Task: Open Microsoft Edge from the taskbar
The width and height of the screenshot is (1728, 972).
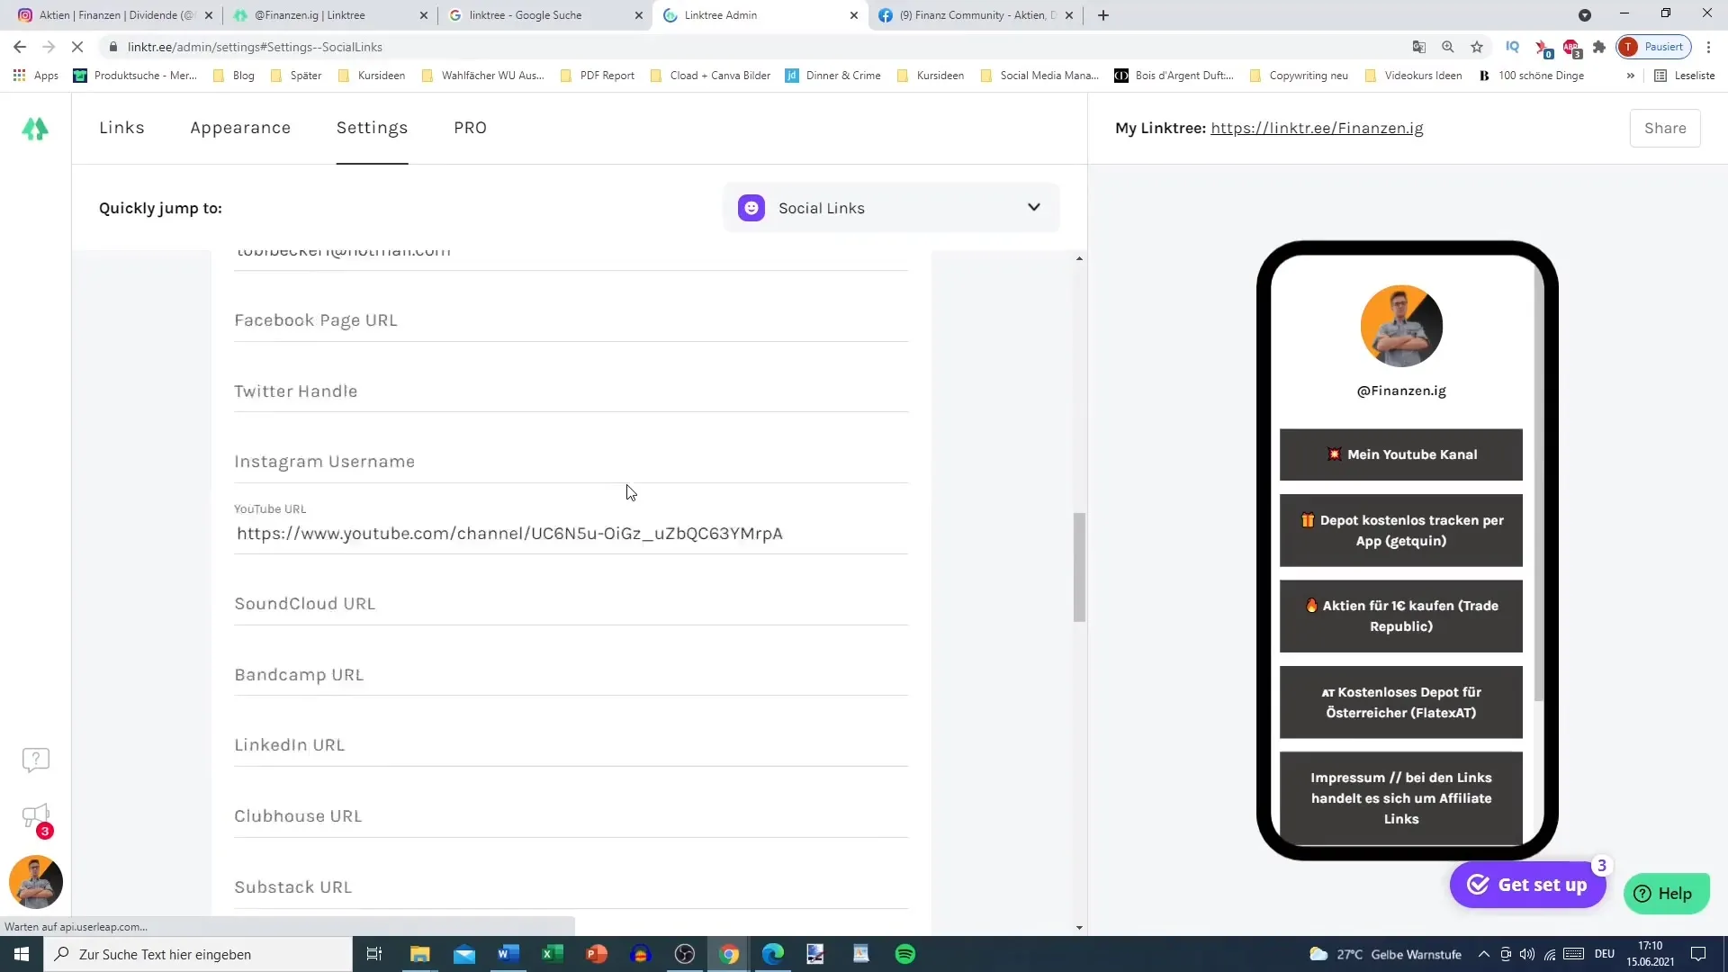Action: (x=773, y=954)
